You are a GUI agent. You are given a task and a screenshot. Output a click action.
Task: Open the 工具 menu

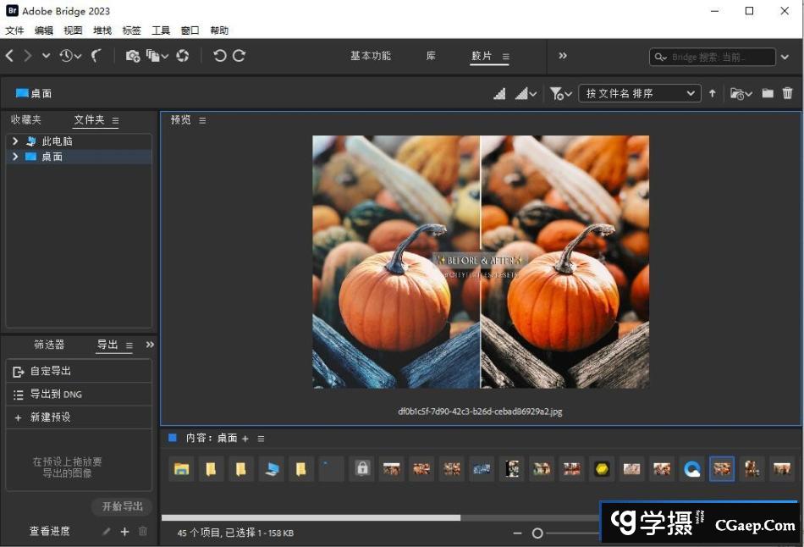[x=161, y=30]
